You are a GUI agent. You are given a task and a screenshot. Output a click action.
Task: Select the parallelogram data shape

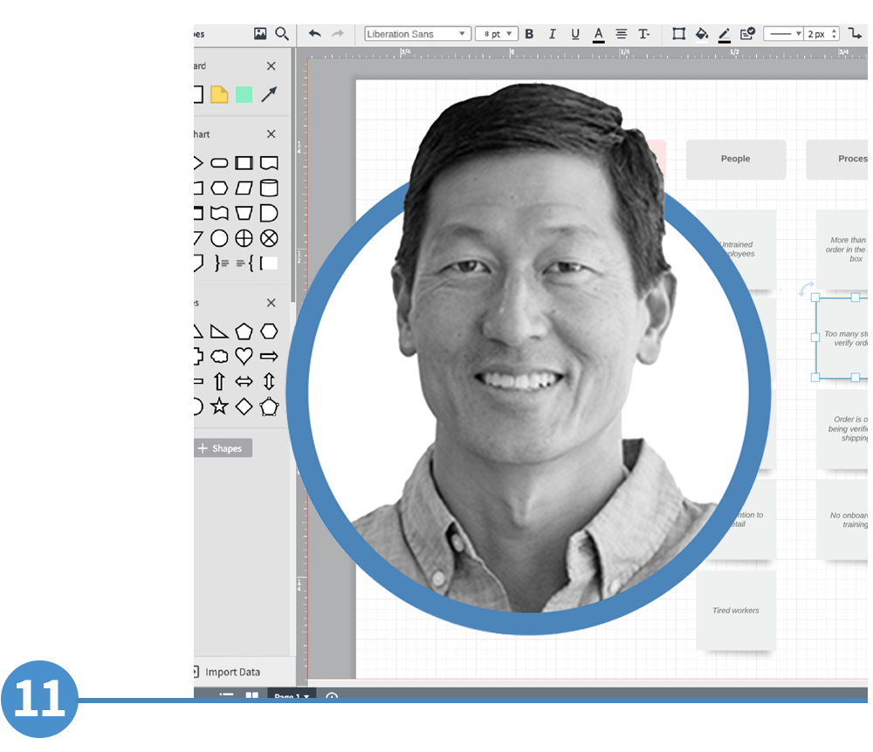point(244,188)
